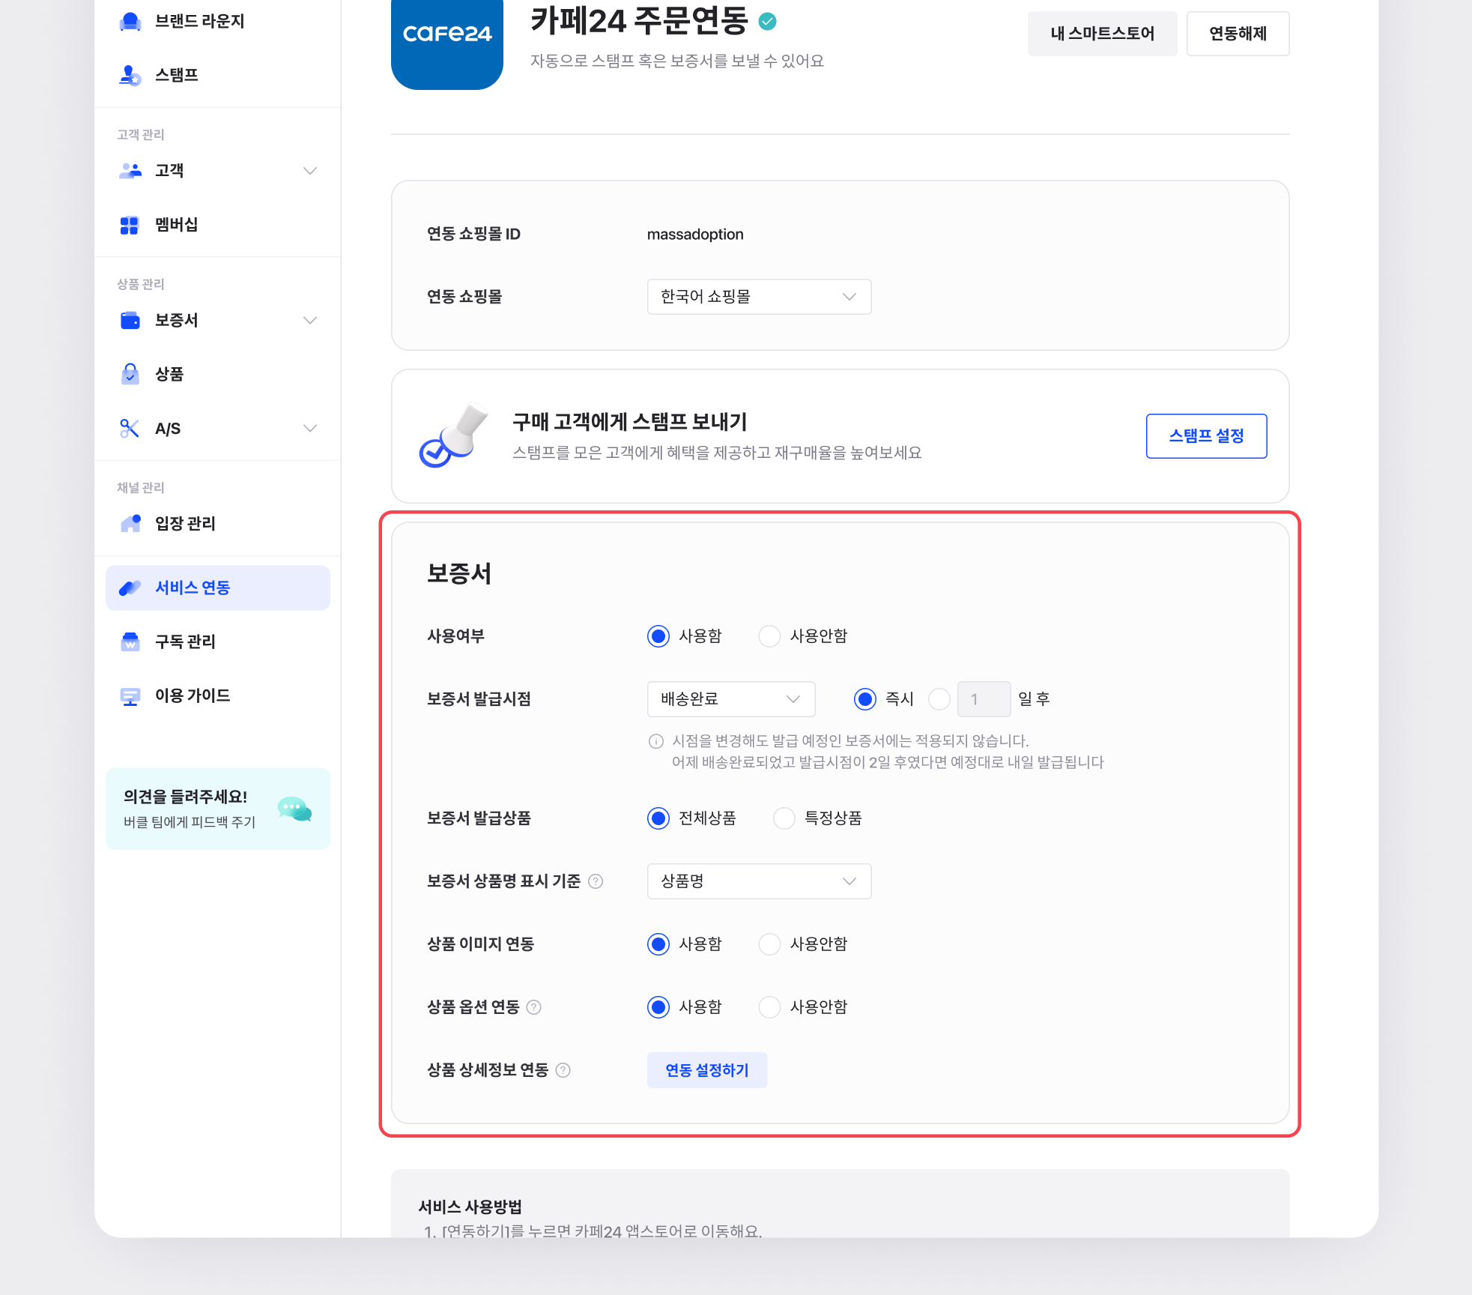Viewport: 1472px width, 1295px height.
Task: Click the 입장 관리 icon
Action: pyautogui.click(x=130, y=523)
